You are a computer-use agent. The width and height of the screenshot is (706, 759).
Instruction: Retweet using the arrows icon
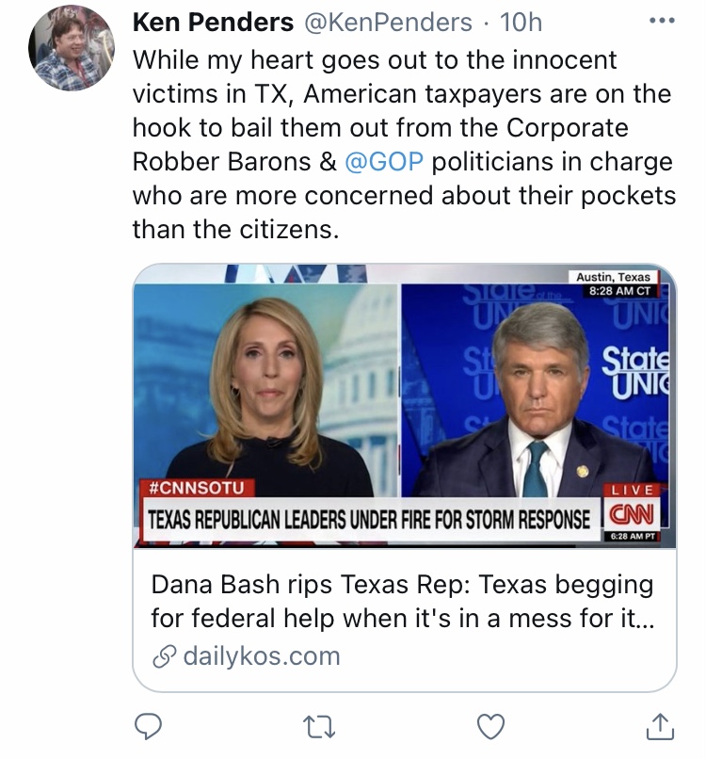[319, 727]
